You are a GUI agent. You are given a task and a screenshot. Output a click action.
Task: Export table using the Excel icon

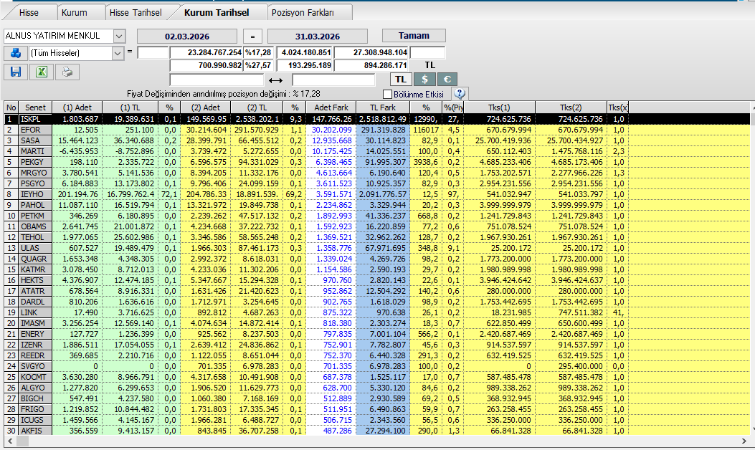pos(42,72)
